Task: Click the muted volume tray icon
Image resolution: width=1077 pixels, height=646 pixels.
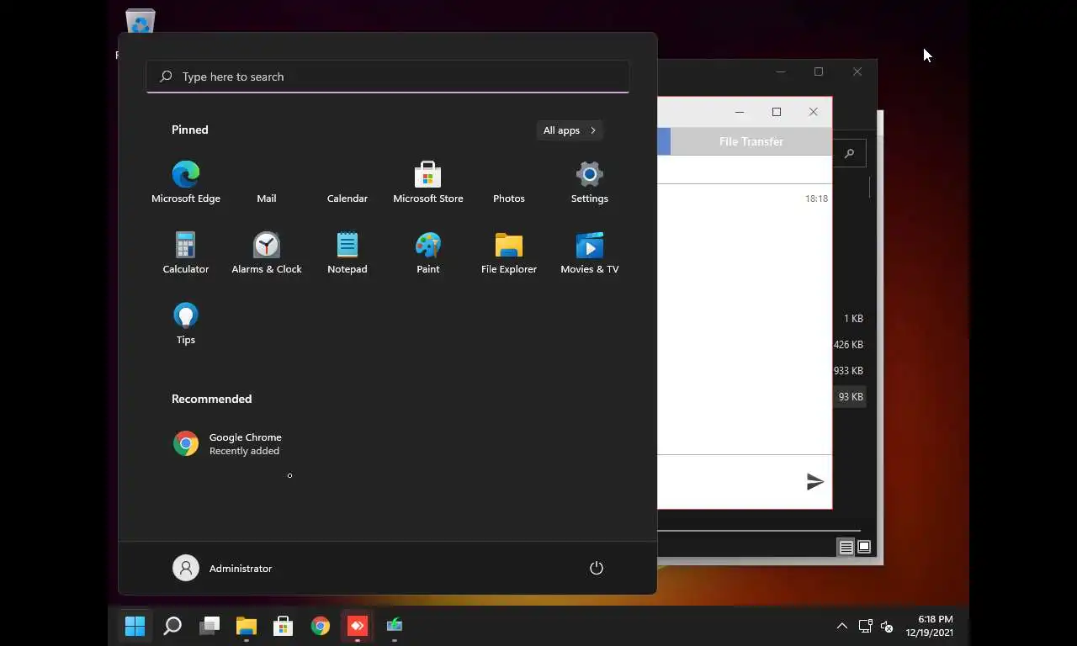Action: [x=887, y=626]
